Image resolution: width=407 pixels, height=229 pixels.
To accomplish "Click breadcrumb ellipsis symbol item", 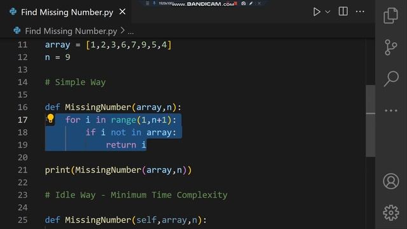I will tap(131, 32).
